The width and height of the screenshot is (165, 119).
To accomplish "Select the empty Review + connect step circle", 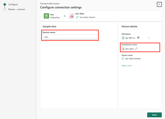I will pos(5,9).
